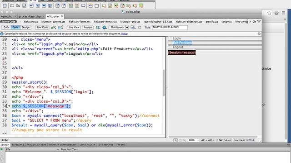Image resolution: width=291 pixels, height=163 pixels.
Task: Insert Spry Validation Password
Action: click(x=129, y=6)
